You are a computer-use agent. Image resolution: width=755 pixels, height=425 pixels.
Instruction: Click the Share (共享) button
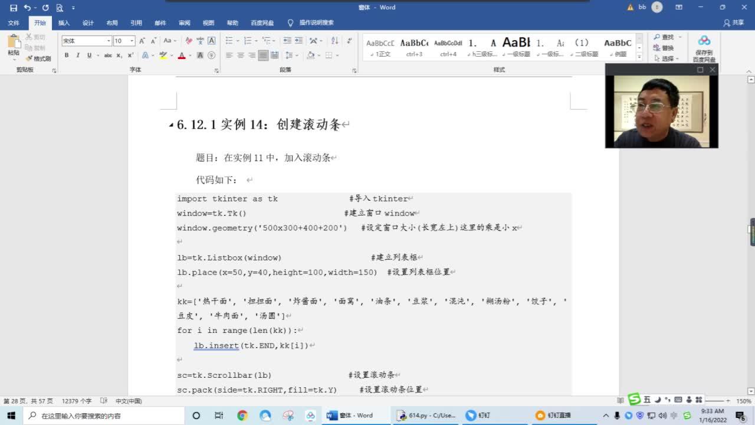734,23
